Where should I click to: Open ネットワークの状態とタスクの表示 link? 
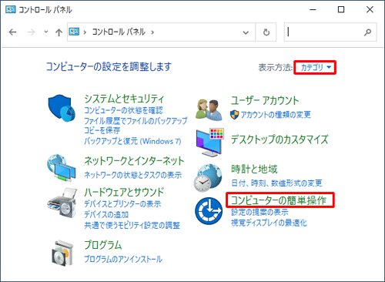[x=133, y=175]
